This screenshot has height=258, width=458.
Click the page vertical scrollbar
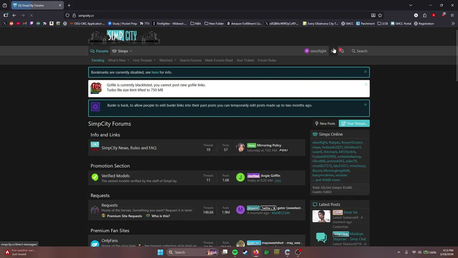[x=456, y=56]
